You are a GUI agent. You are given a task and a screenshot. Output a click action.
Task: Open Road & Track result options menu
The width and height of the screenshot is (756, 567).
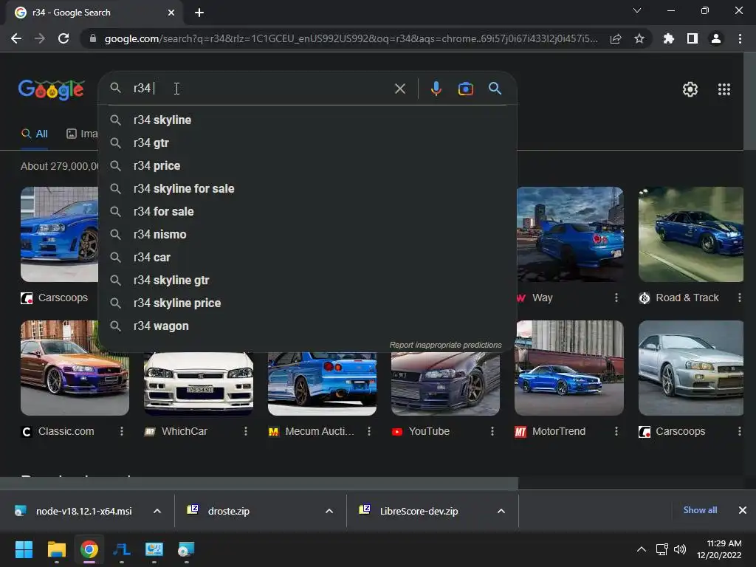coord(740,298)
